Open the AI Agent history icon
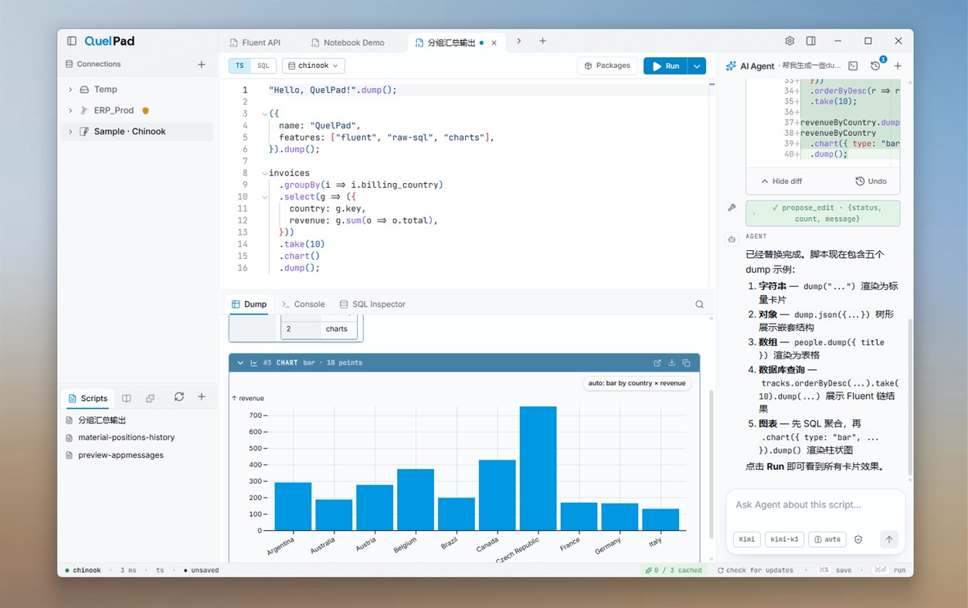This screenshot has height=608, width=968. pos(875,66)
